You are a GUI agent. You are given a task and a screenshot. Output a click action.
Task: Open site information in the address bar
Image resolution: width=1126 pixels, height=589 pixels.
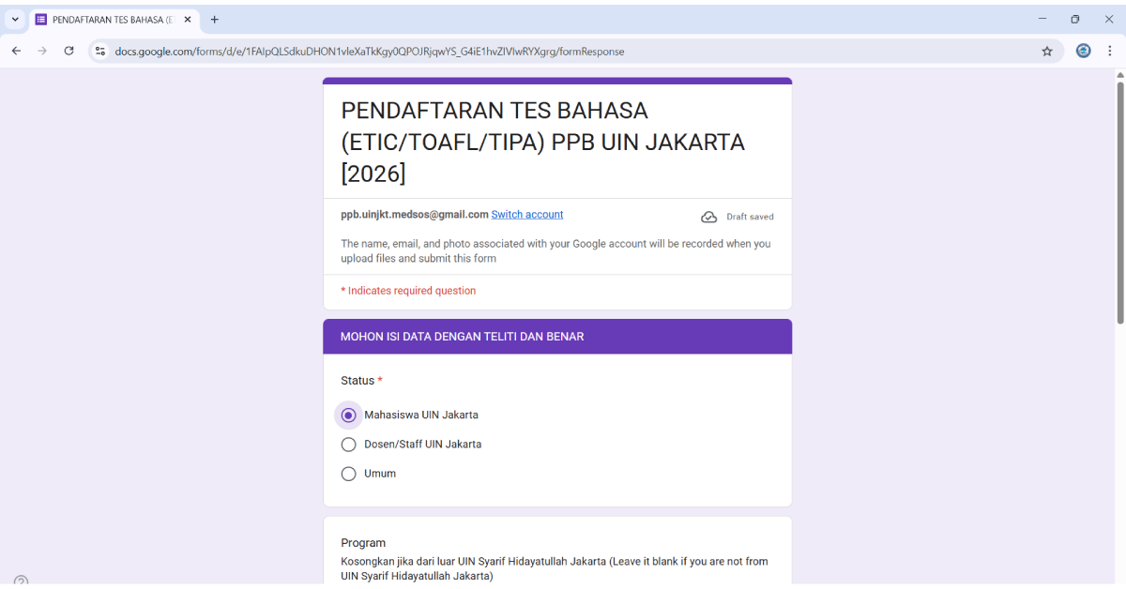pos(99,52)
